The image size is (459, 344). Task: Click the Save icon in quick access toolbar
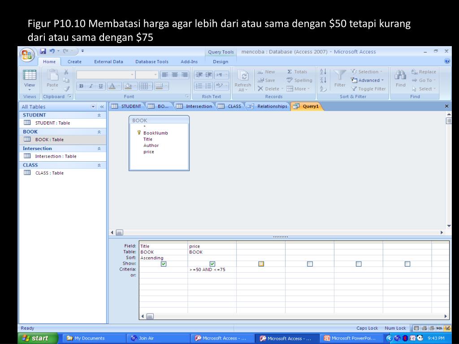tap(43, 51)
